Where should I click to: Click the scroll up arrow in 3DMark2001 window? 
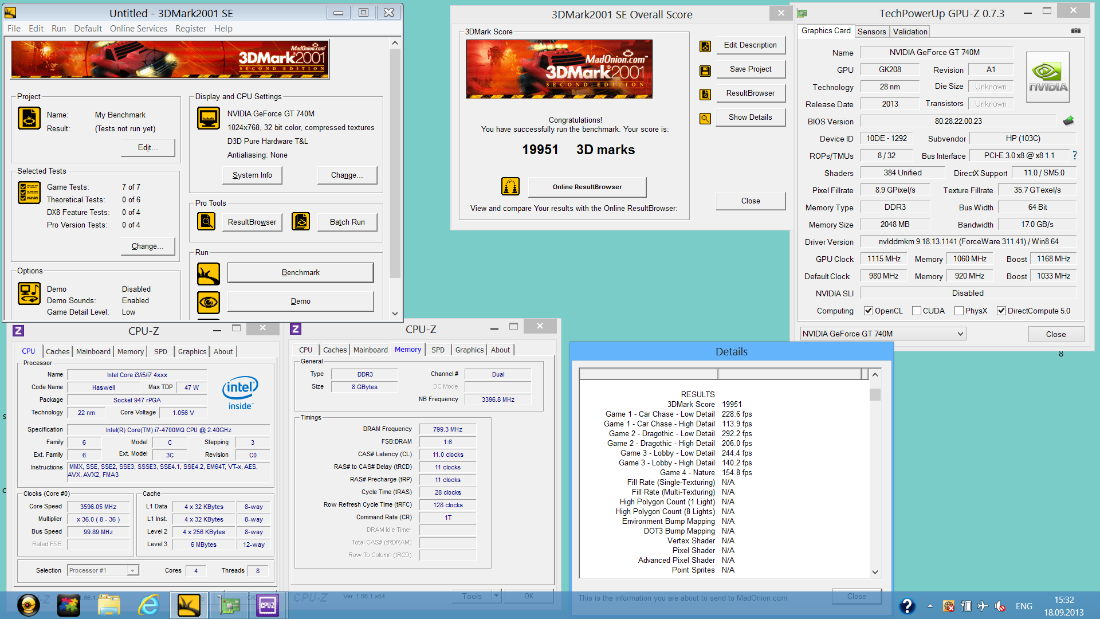(x=395, y=43)
